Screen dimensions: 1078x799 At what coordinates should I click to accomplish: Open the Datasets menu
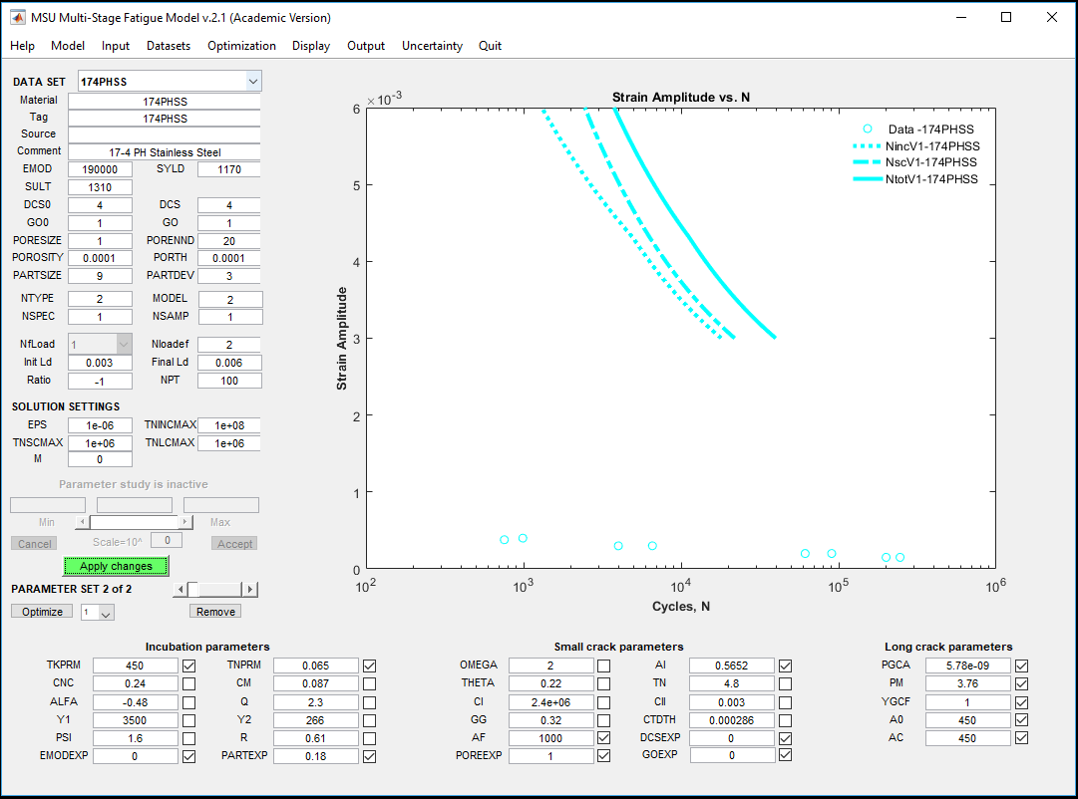[169, 46]
